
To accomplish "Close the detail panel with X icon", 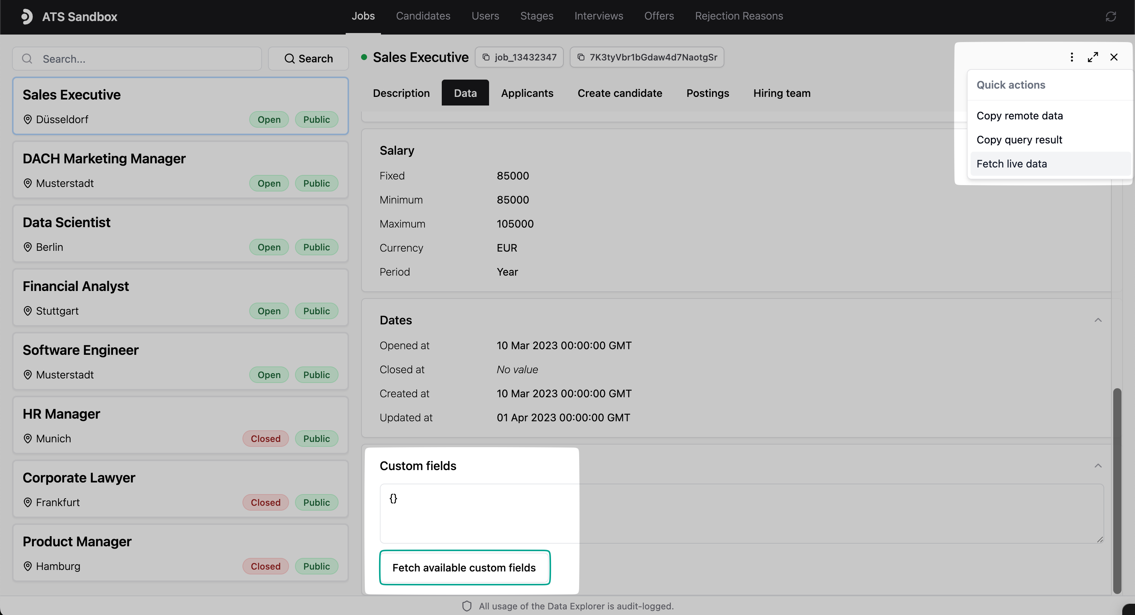I will [x=1114, y=57].
